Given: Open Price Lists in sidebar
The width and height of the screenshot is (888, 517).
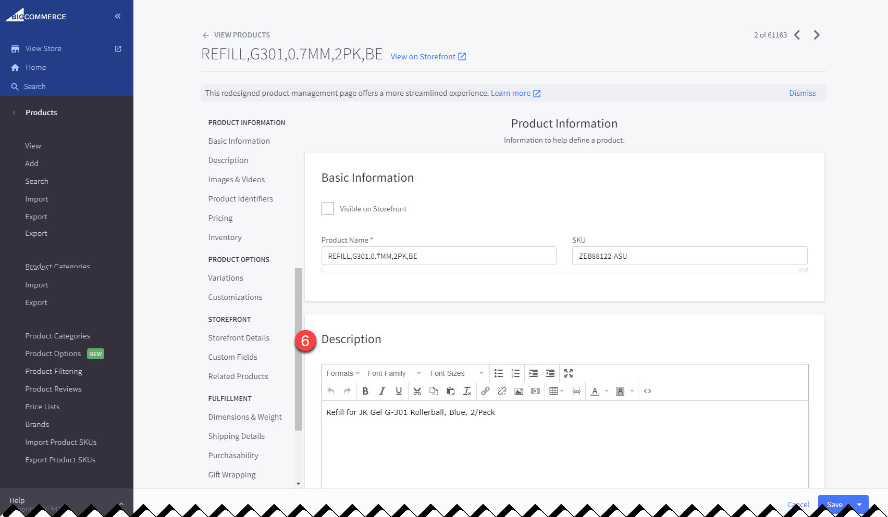Looking at the screenshot, I should (42, 407).
